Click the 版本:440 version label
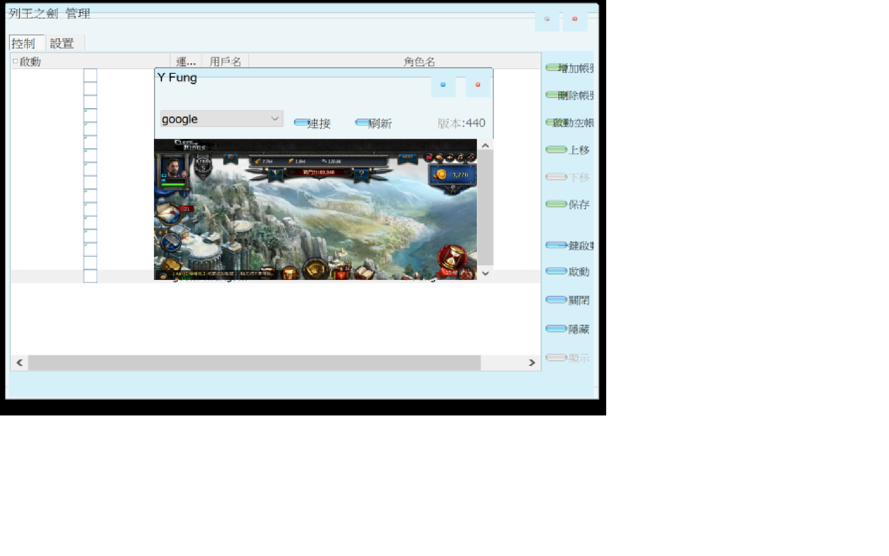Screen dimensions: 889x556 (461, 123)
